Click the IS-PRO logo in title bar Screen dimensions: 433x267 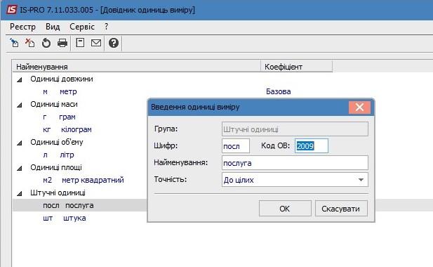pos(12,10)
